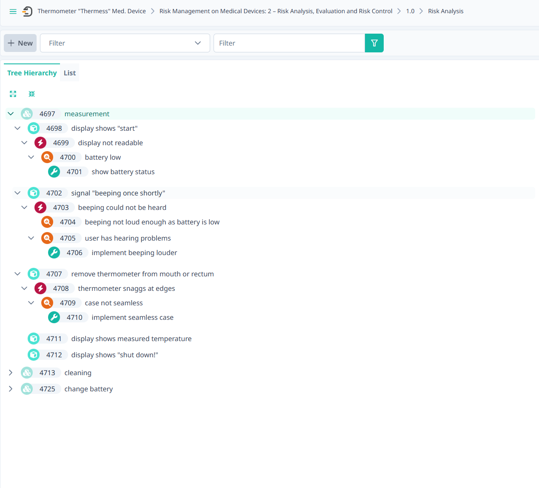The width and height of the screenshot is (539, 488).
Task: Collapse the 4697 measurement node
Action: [11, 114]
